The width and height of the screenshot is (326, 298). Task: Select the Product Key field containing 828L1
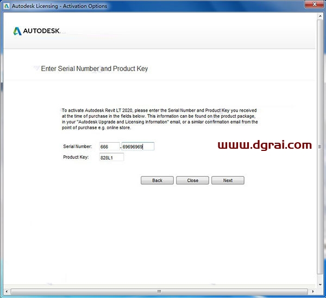click(111, 157)
